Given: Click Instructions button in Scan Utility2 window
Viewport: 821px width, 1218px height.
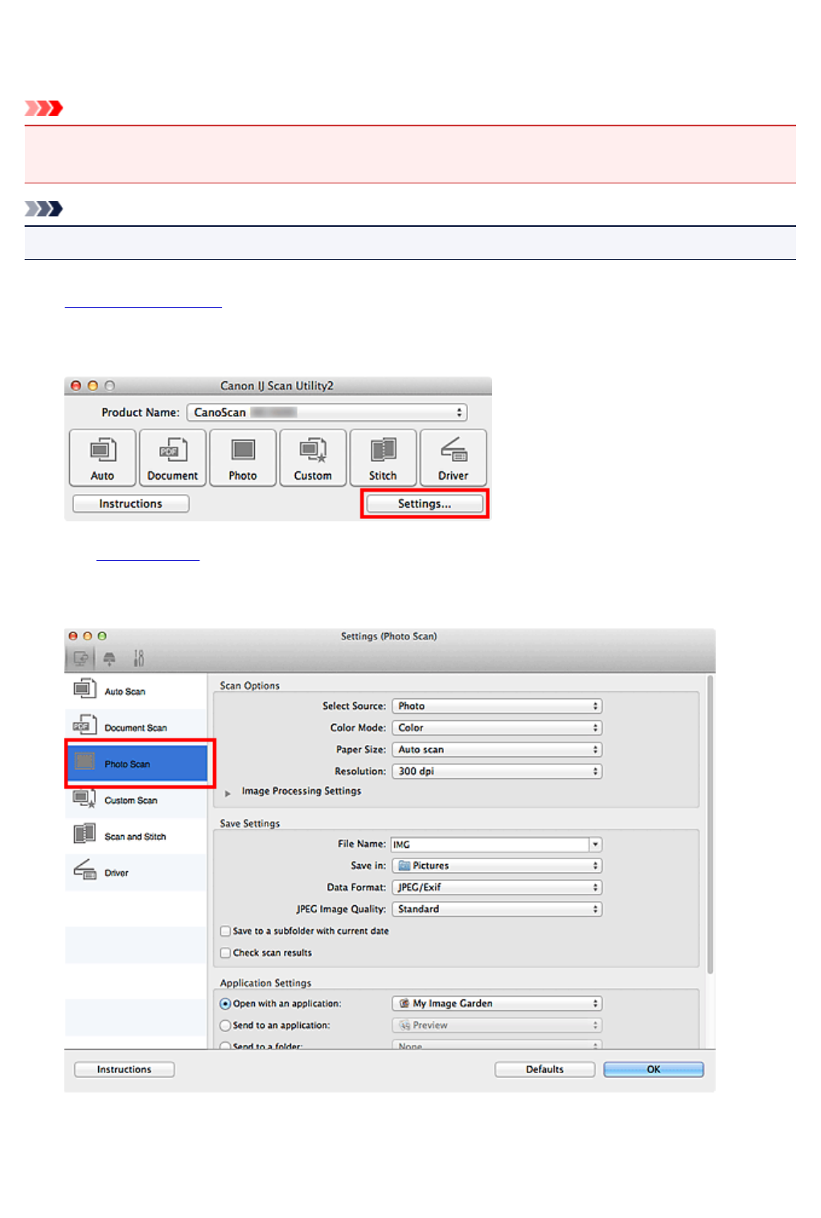Looking at the screenshot, I should click(x=131, y=504).
